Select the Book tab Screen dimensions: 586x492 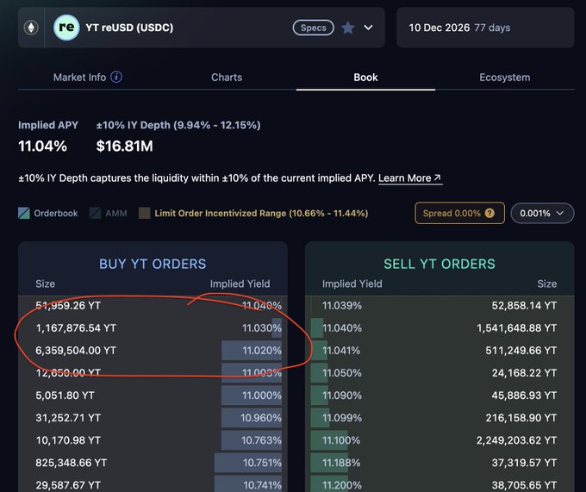(365, 78)
